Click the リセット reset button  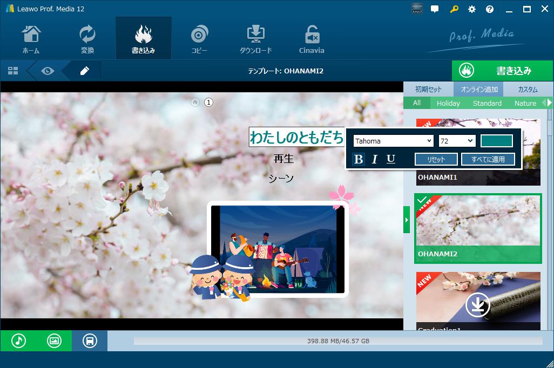click(436, 159)
